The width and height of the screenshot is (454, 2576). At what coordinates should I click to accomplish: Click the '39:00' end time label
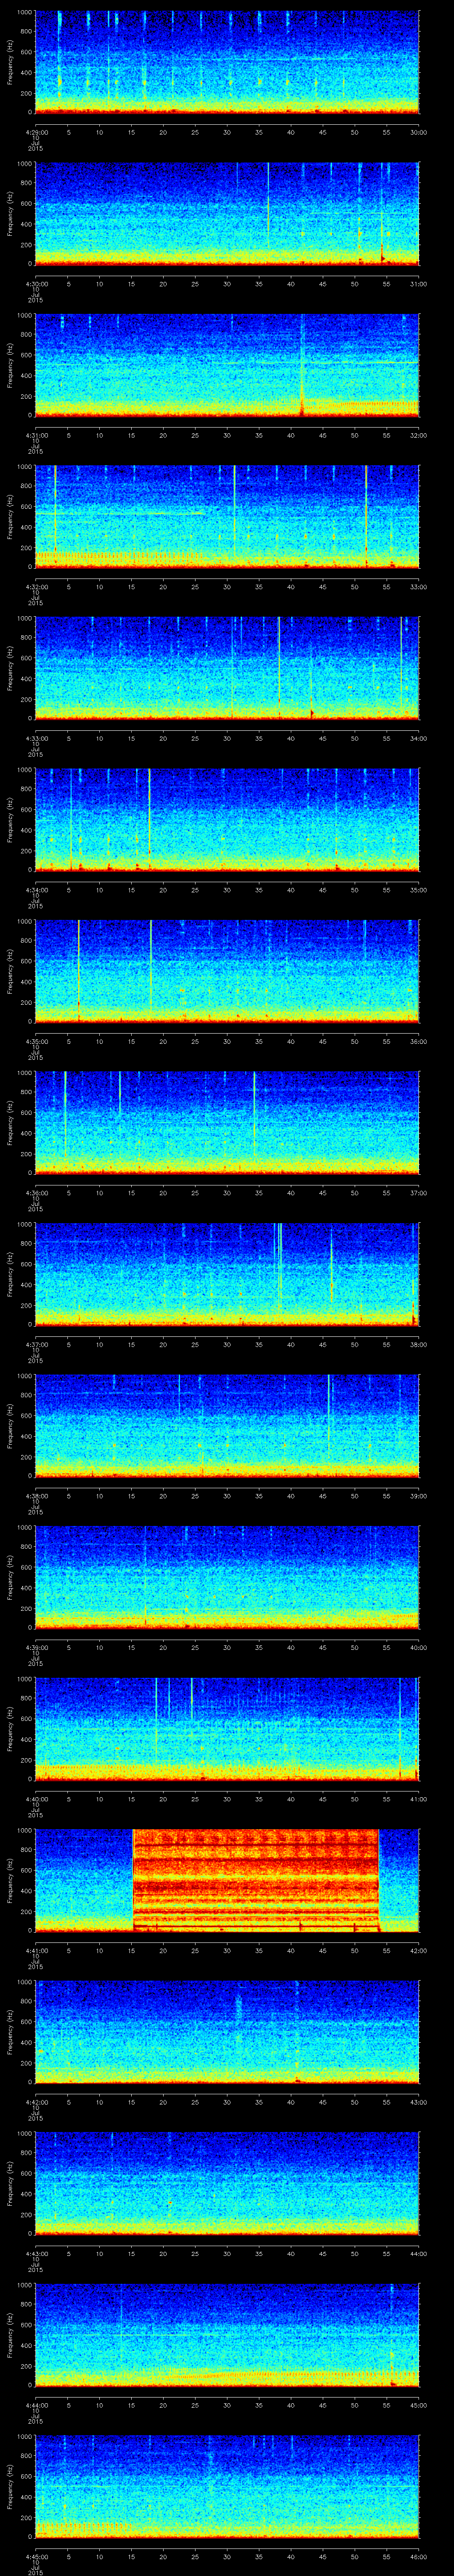coord(418,1496)
